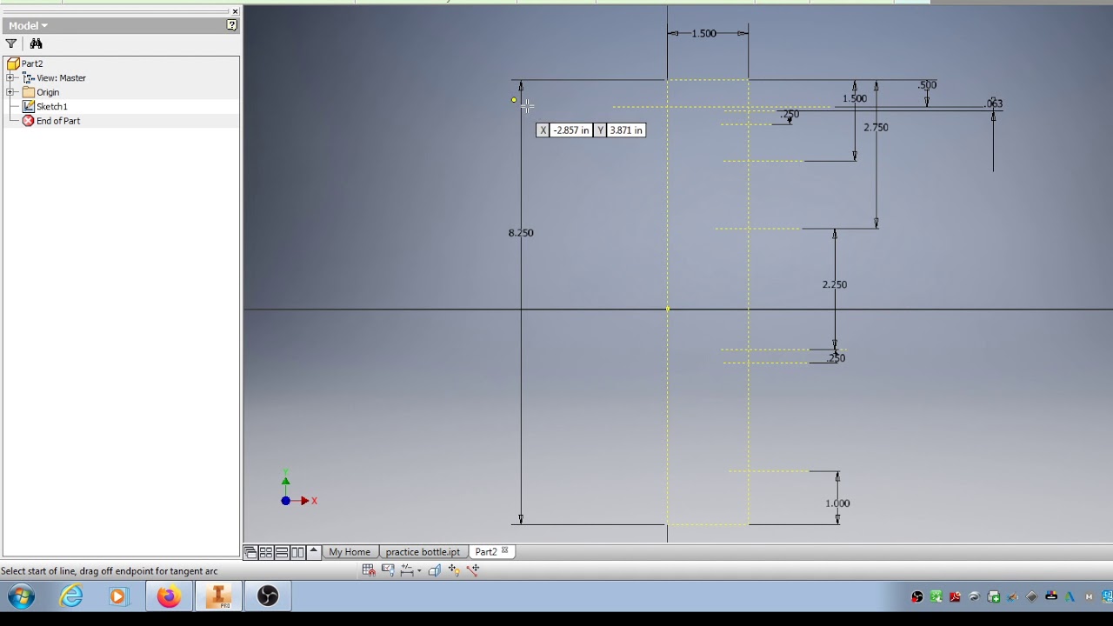Toggle show all degrees of freedom icon
The height and width of the screenshot is (626, 1113).
click(x=454, y=570)
